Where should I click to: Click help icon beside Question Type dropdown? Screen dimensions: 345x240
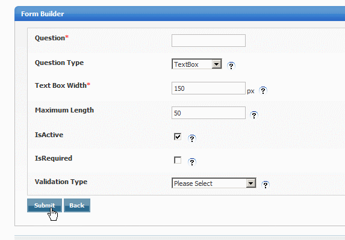[231, 66]
